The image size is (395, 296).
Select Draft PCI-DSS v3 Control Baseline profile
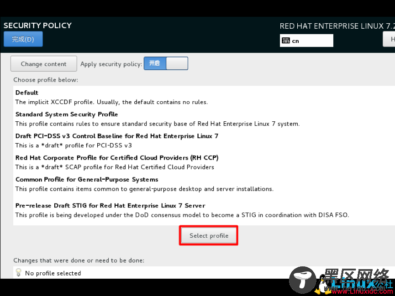click(204, 140)
